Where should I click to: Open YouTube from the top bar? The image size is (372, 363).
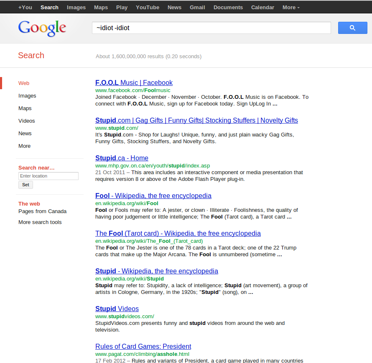click(x=147, y=8)
